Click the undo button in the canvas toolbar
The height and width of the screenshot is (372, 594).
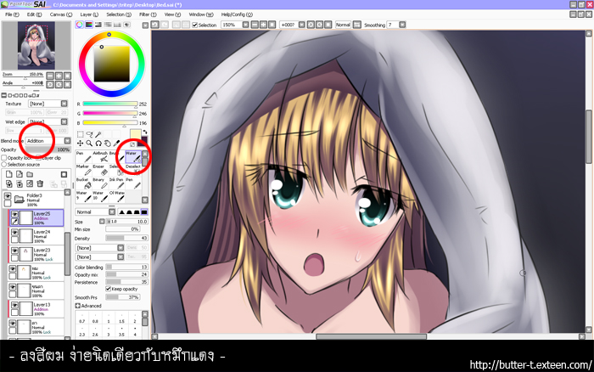point(155,25)
